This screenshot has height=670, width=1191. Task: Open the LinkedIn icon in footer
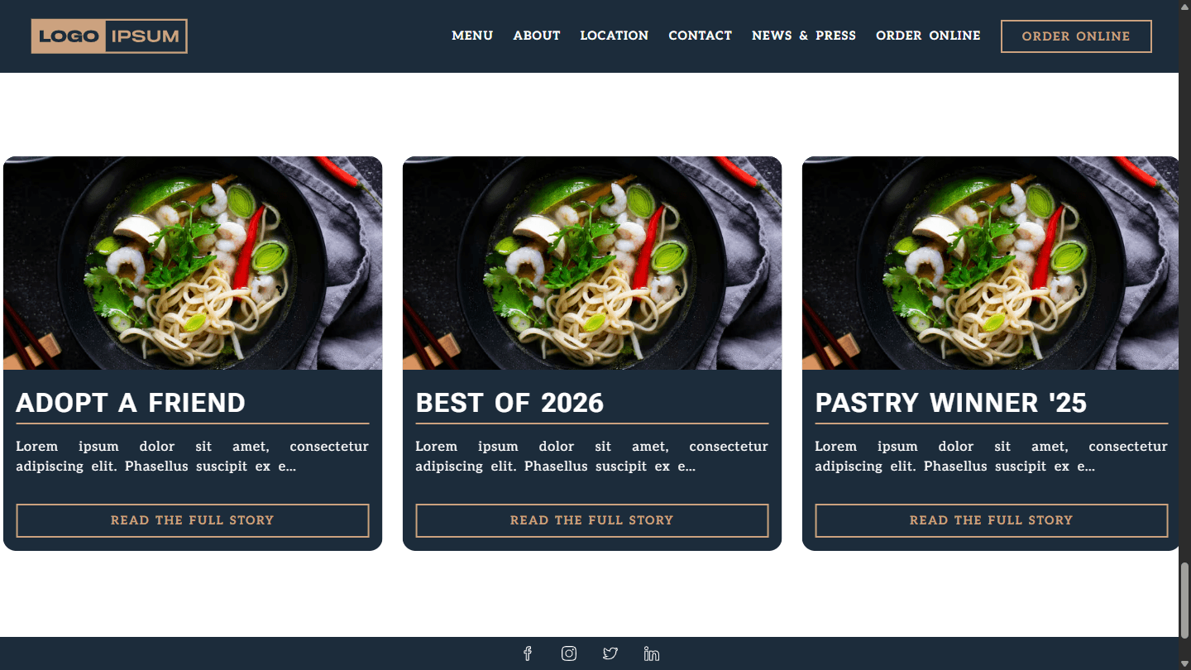pyautogui.click(x=652, y=653)
